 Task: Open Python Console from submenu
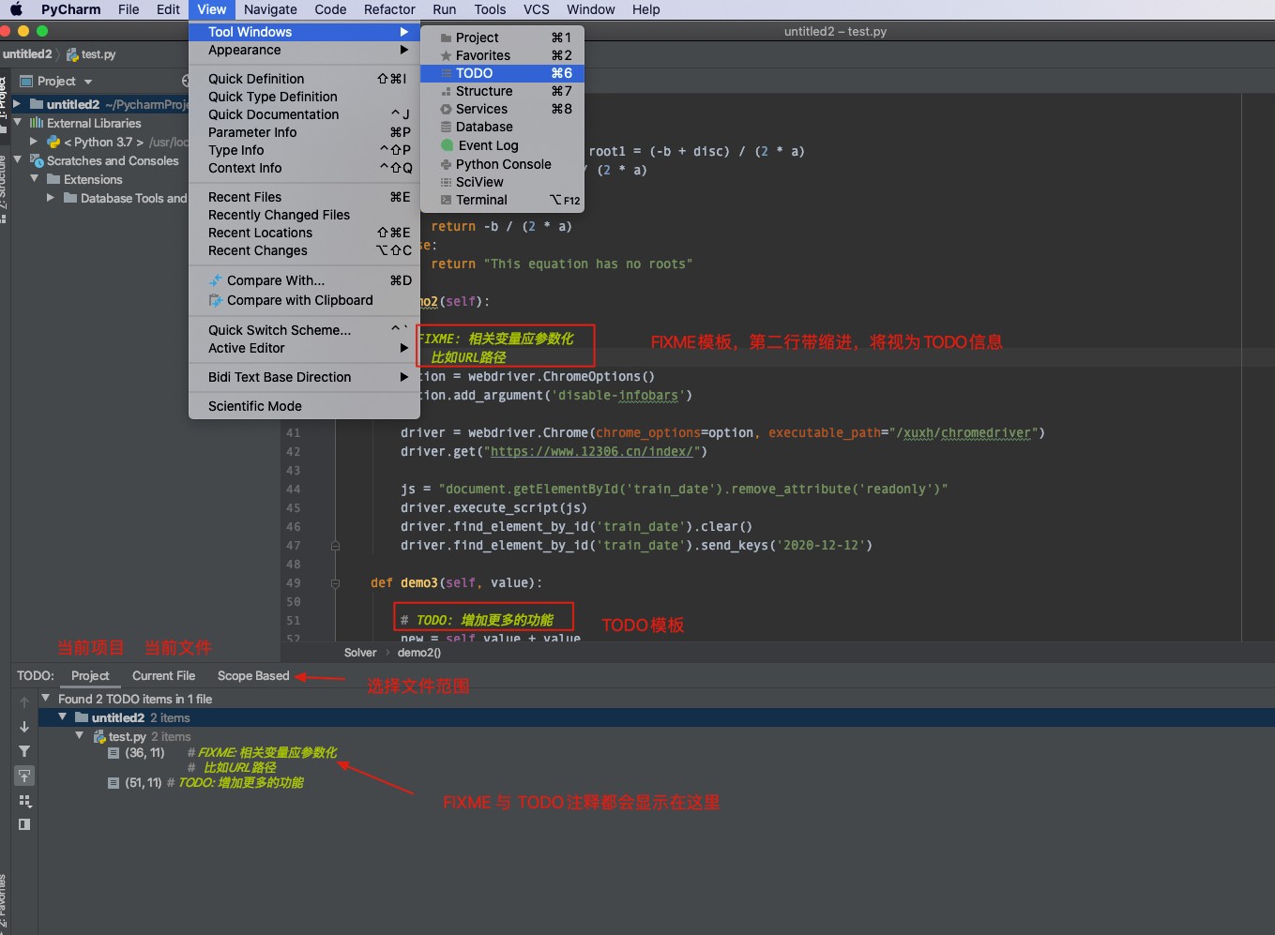coord(502,164)
